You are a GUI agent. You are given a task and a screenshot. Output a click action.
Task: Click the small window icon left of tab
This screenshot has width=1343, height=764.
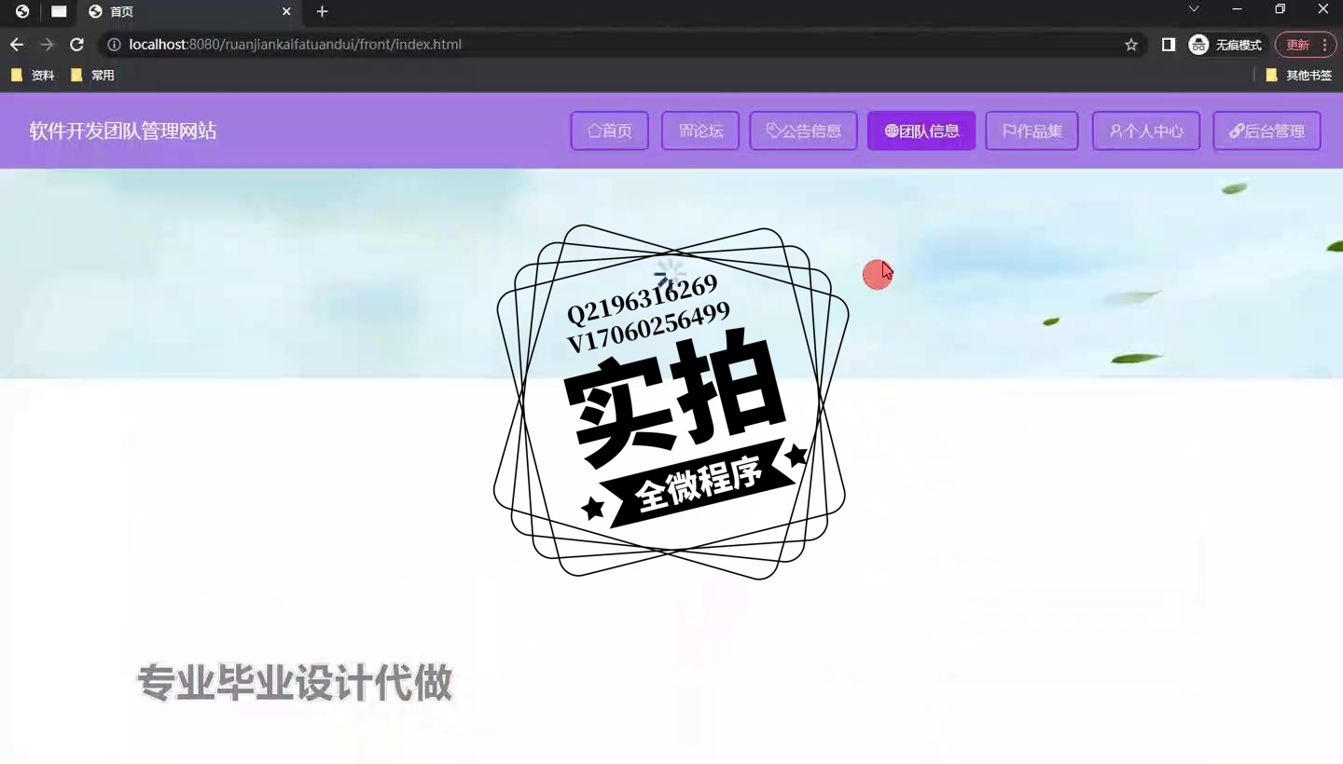tap(59, 11)
